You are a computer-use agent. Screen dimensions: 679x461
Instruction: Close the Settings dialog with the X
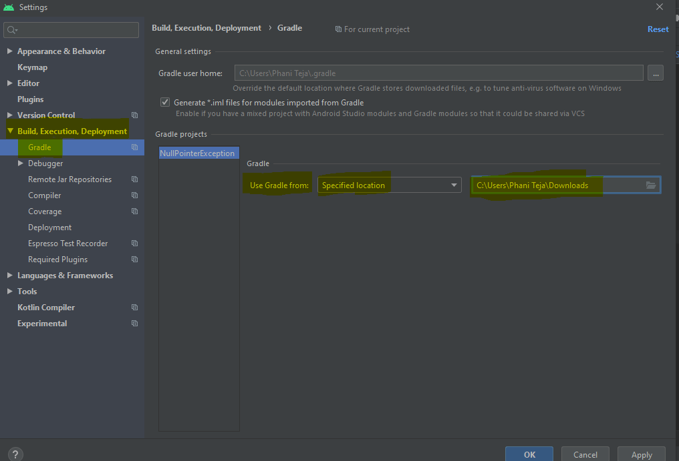pyautogui.click(x=660, y=7)
